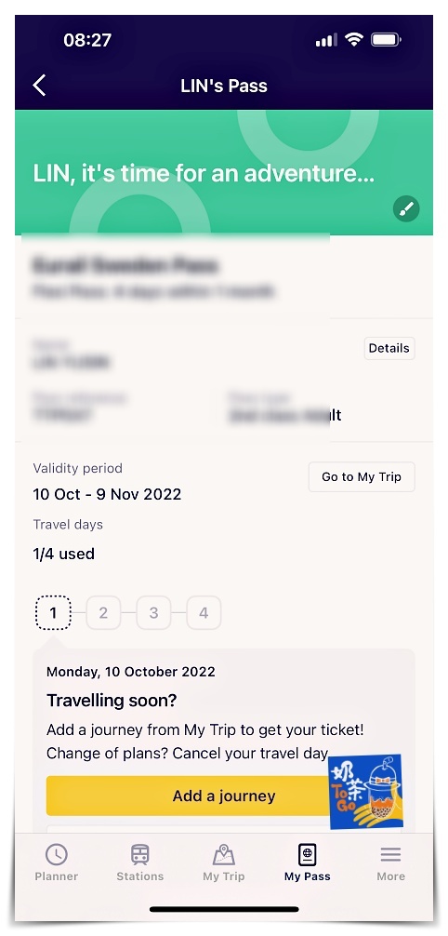Image resolution: width=448 pixels, height=936 pixels.
Task: Switch to the Stations tab label
Action: click(x=140, y=876)
